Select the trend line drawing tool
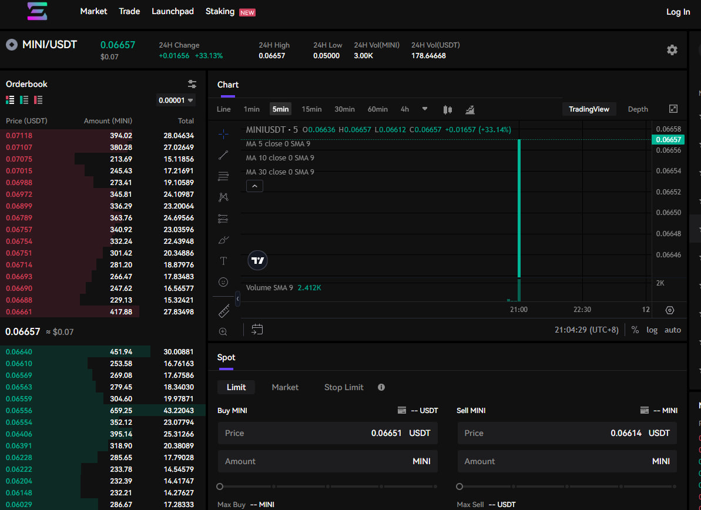 [x=223, y=155]
